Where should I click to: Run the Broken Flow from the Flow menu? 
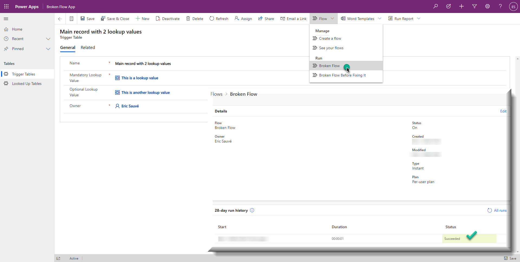(329, 66)
